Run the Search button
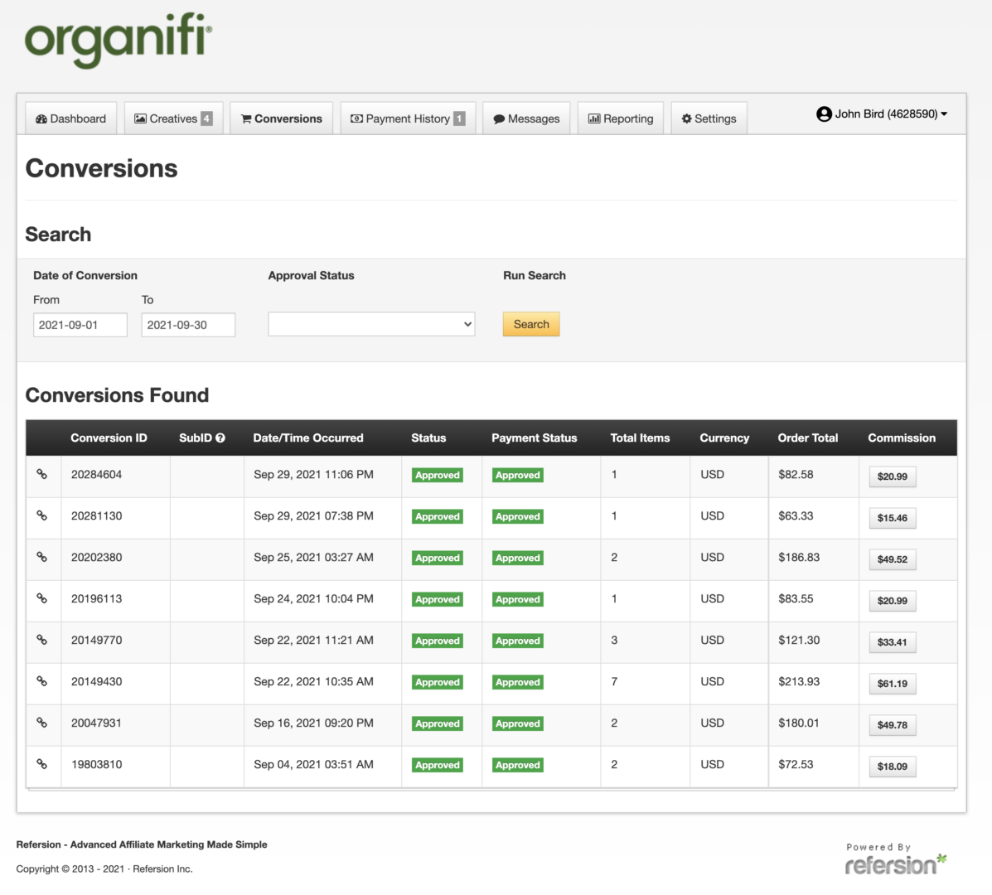 [x=531, y=324]
